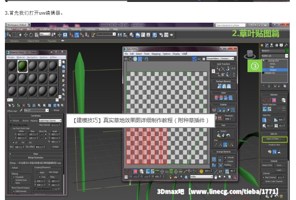This screenshot has height=200, width=296.
Task: Click the object color swatch beside the object name
Action: [x=287, y=51]
